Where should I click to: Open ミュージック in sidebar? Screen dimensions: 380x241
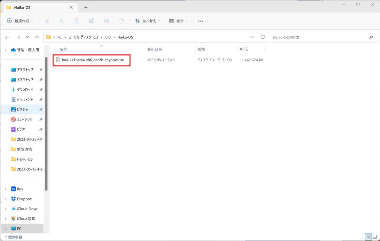tap(25, 119)
